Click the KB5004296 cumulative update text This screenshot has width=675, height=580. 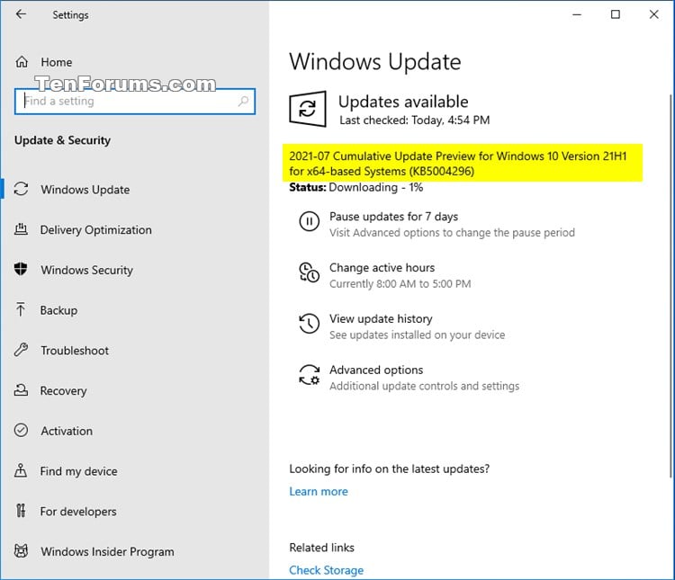(457, 164)
